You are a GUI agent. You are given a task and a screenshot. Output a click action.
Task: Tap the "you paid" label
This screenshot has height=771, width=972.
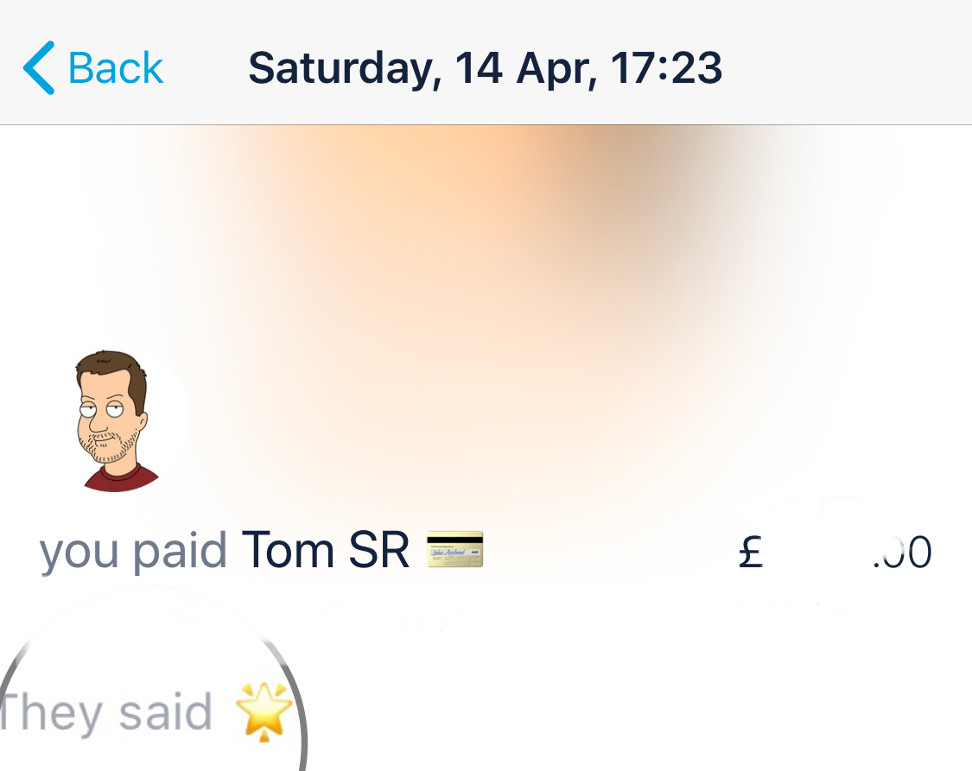133,551
